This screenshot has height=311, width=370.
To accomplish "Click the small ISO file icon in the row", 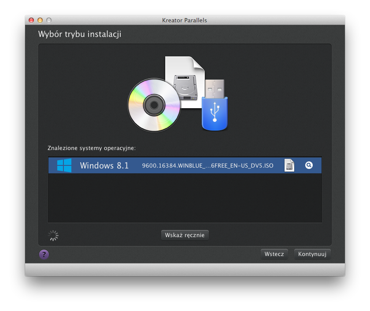I will pos(289,165).
